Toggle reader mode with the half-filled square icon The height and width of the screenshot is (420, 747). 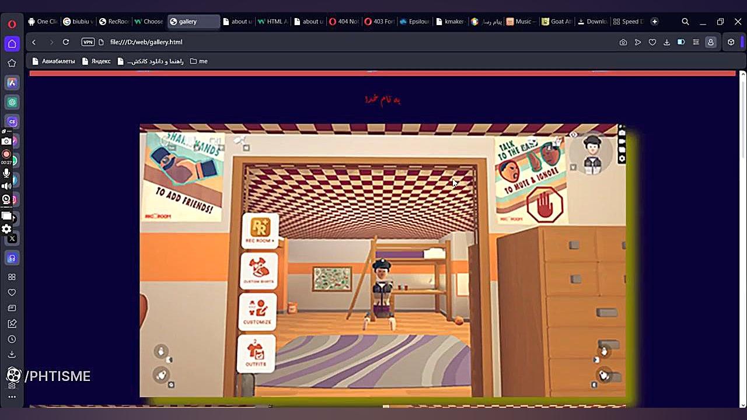pyautogui.click(x=681, y=42)
